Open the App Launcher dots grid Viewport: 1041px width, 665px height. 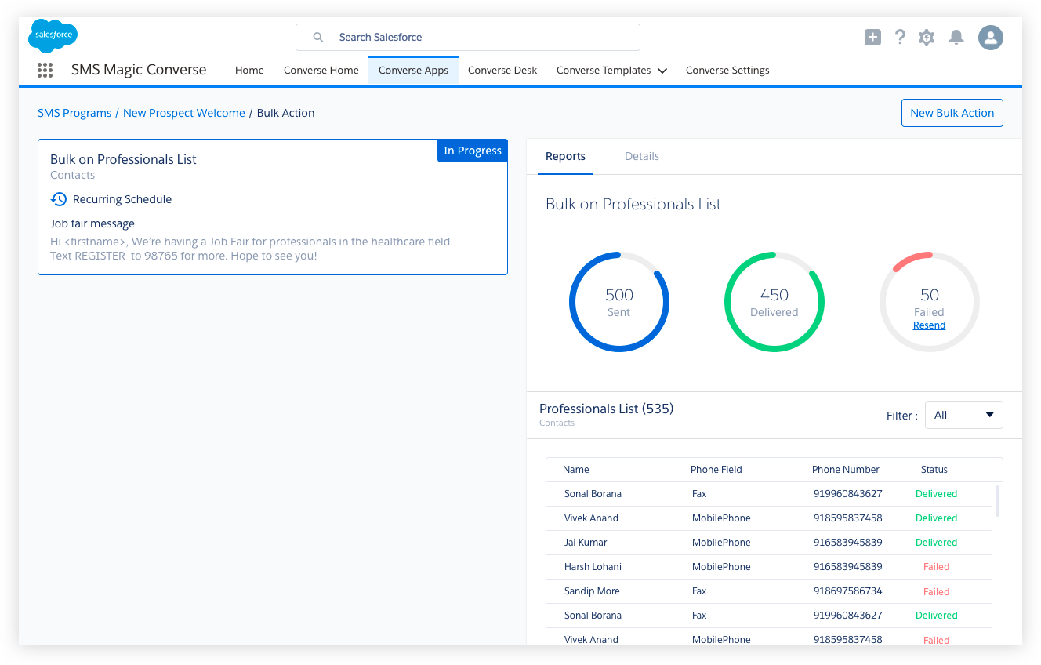[45, 70]
